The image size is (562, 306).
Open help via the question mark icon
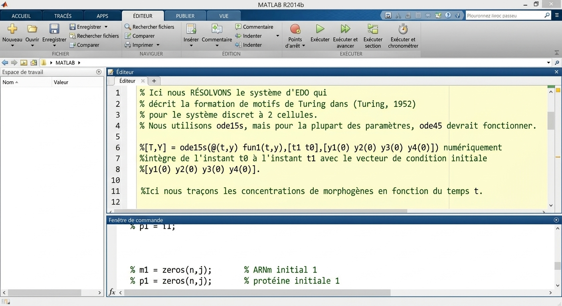coord(448,16)
